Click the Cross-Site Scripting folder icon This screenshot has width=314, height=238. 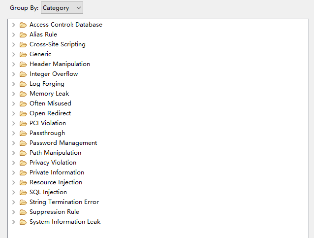point(23,44)
